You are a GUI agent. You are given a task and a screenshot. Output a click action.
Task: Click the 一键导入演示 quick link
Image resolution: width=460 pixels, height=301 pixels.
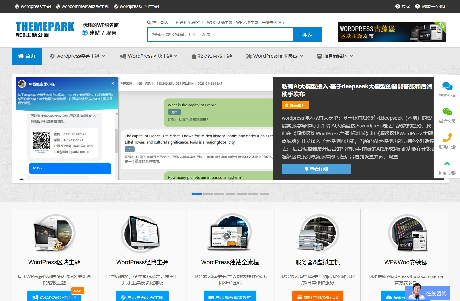274,23
